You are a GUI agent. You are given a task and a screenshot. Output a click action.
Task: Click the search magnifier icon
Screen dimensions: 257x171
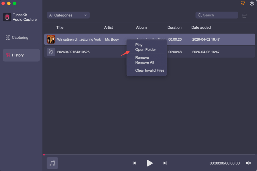click(x=199, y=15)
